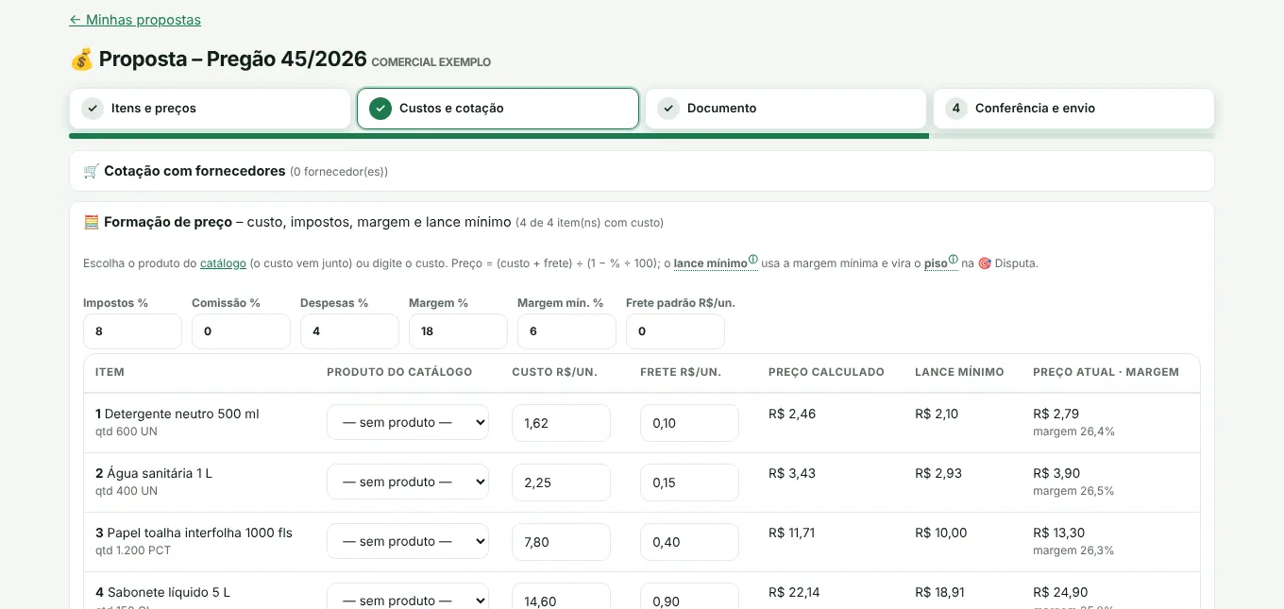The height and width of the screenshot is (609, 1284).
Task: Click current price R$ 13,30
Action: pos(1059,533)
